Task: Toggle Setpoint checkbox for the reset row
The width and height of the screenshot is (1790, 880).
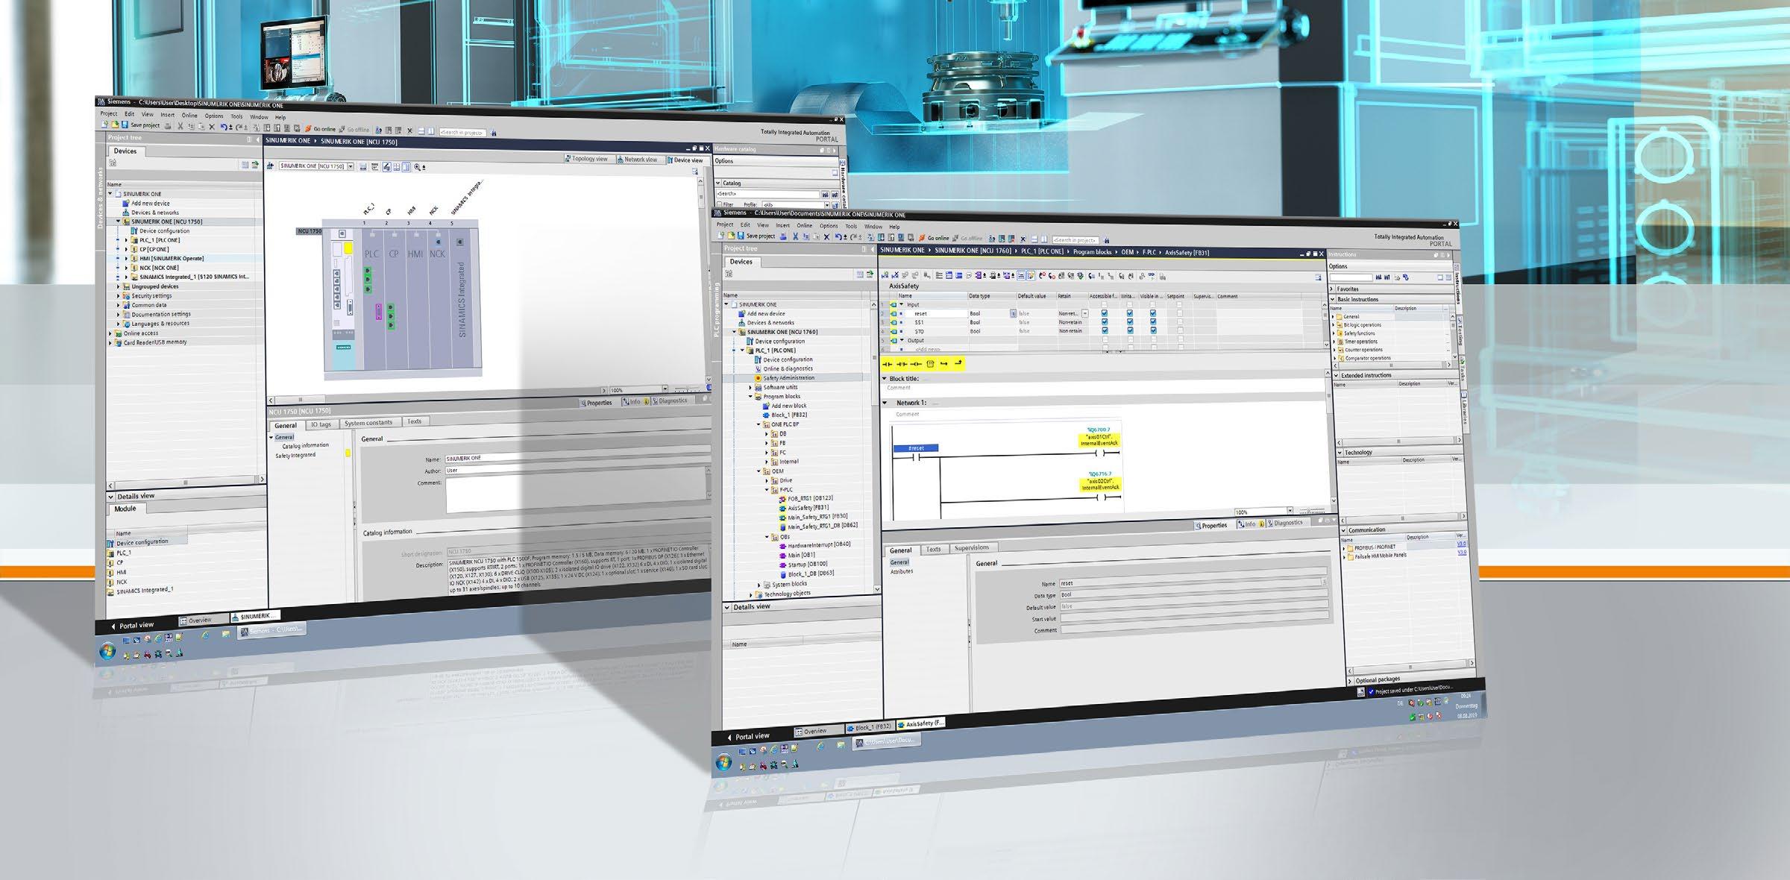Action: pyautogui.click(x=1179, y=313)
